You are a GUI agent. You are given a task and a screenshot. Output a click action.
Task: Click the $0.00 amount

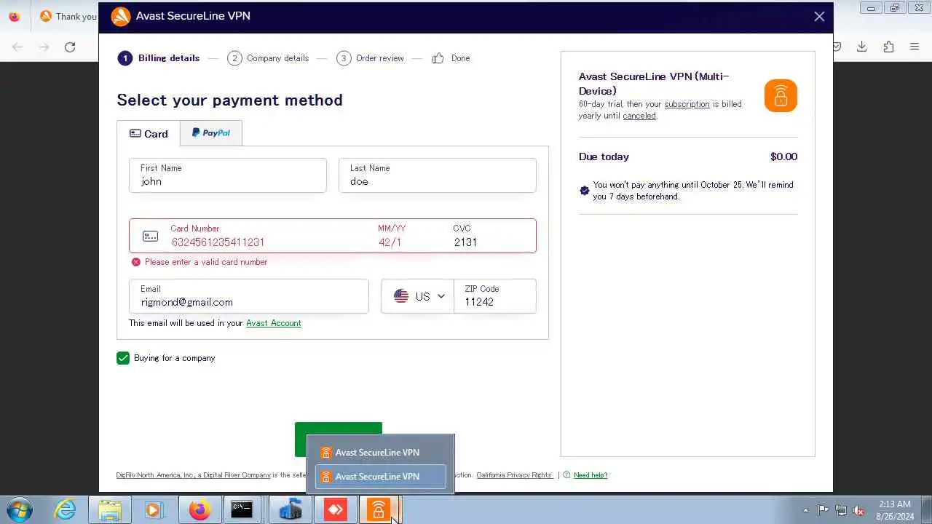click(783, 156)
